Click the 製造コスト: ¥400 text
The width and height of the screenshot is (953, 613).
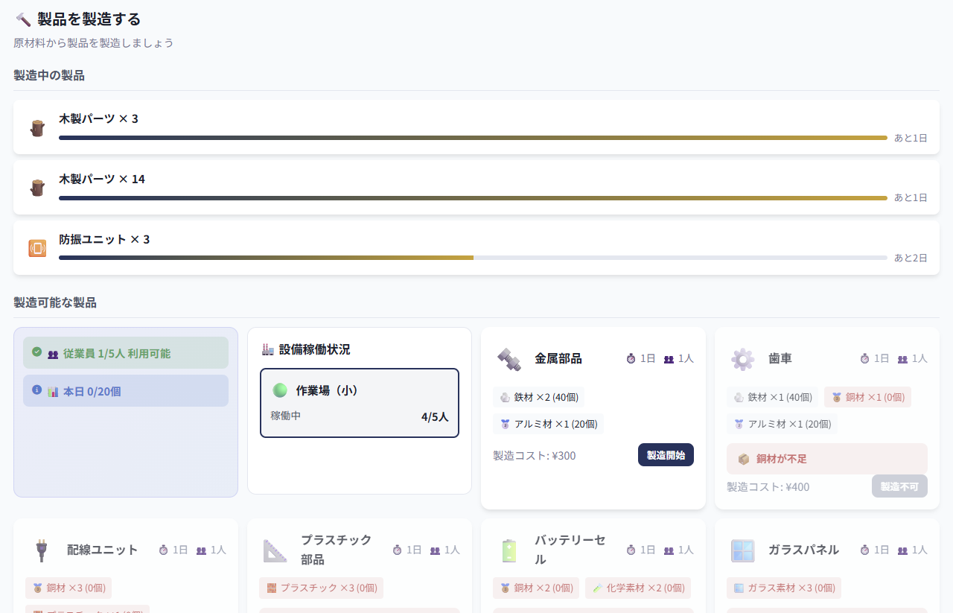coord(768,487)
